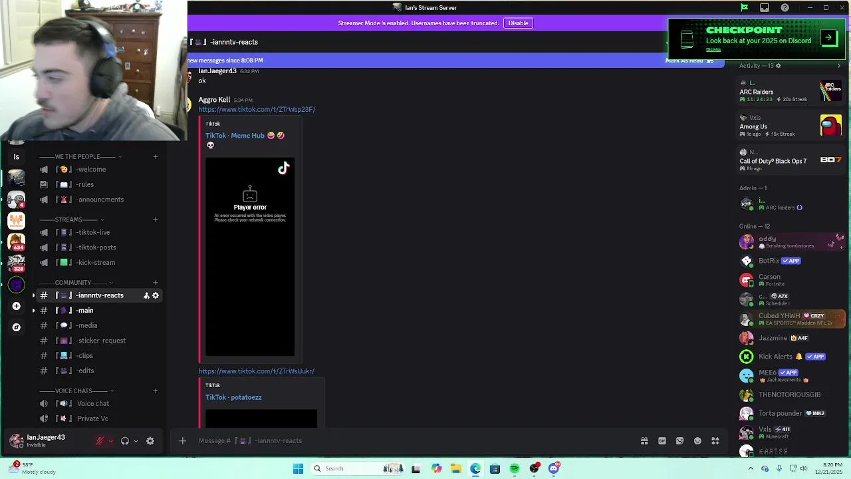Open the emoji picker icon
The image size is (851, 479).
(697, 441)
